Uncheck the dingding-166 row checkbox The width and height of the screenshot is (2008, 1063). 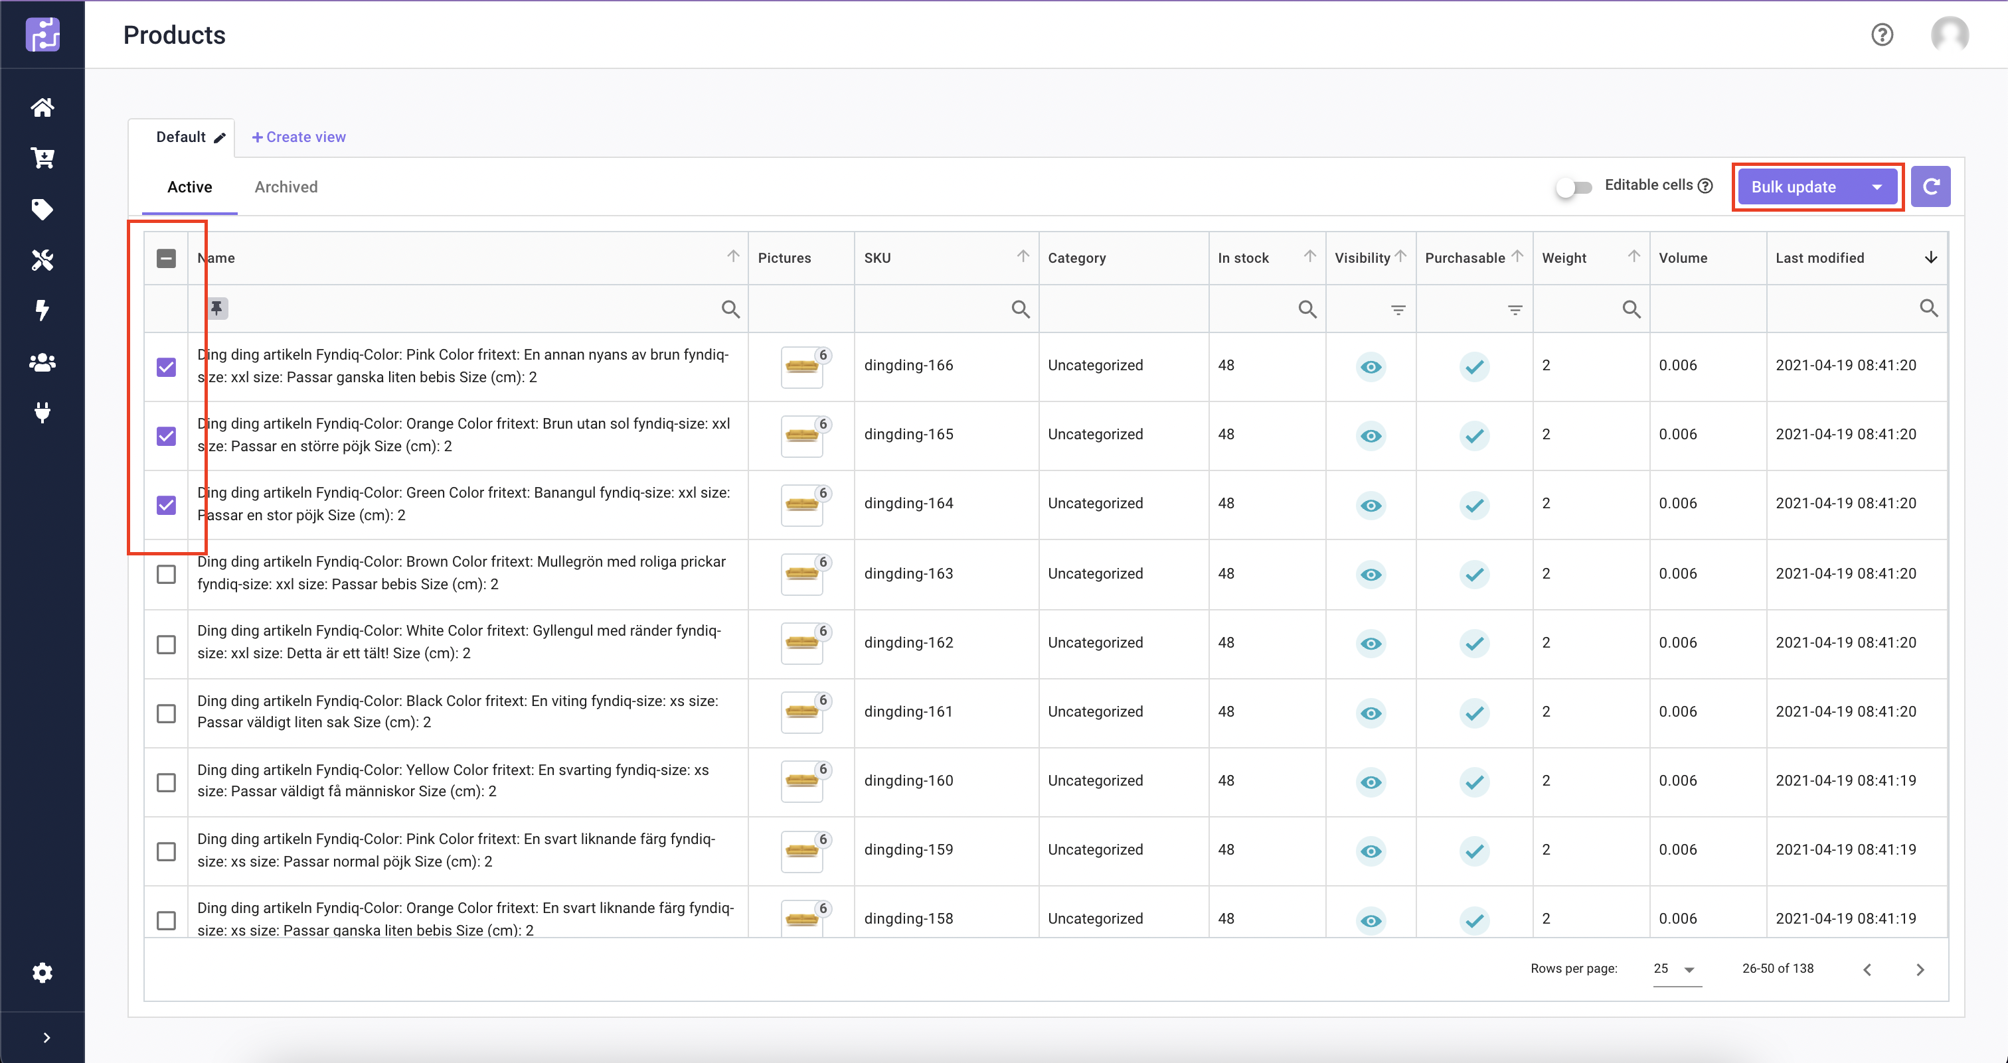[x=166, y=367]
